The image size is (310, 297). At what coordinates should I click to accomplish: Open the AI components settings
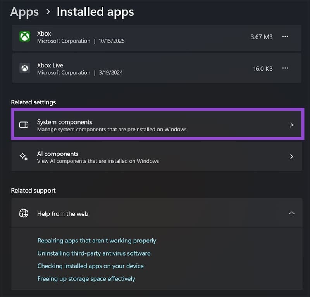[x=155, y=157]
